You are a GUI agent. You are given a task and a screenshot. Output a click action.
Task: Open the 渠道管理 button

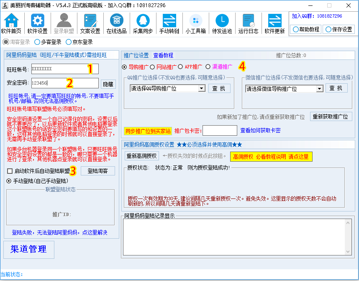click(x=29, y=250)
